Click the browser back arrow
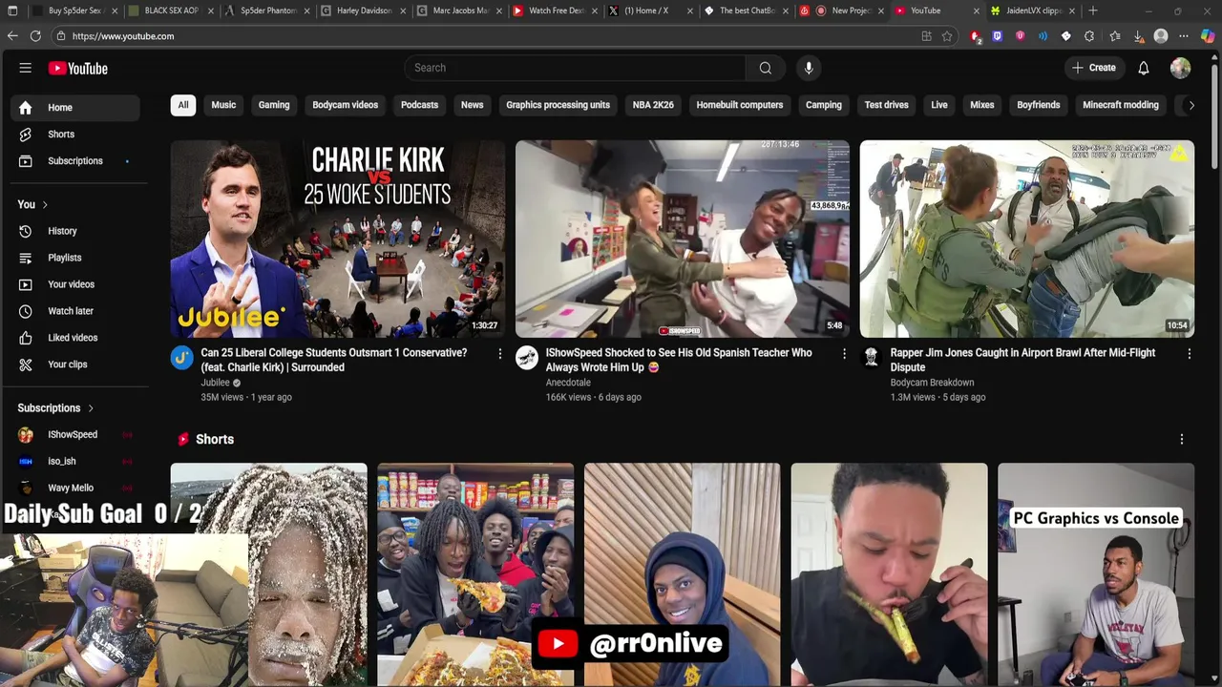 point(12,36)
